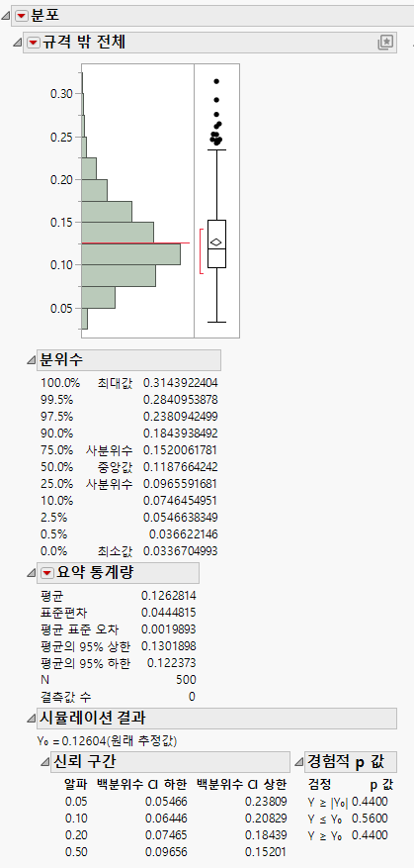Screen dimensions: 414x868
Task: Click the bookmark star icon in 규격 밖 전체 header
Action: 385,43
